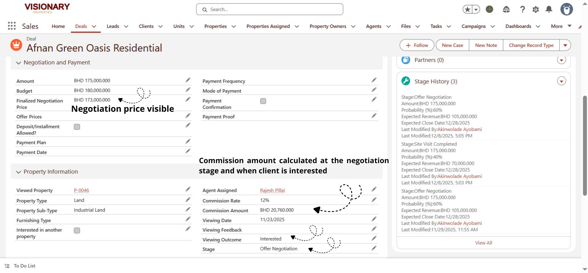Expand more actions next to Change Record Type
The height and width of the screenshot is (273, 588).
(565, 45)
